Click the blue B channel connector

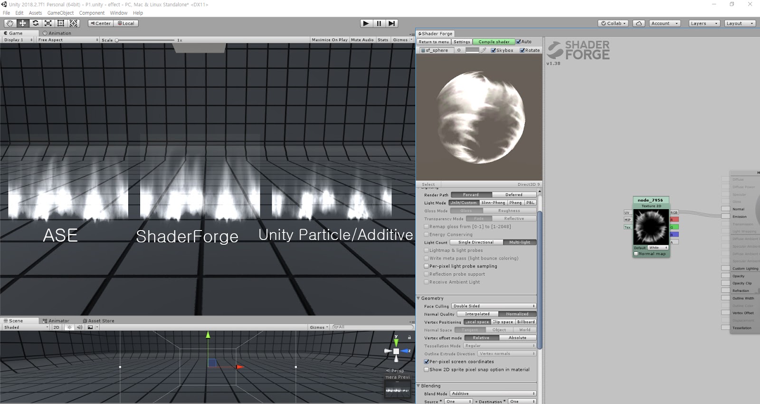(674, 234)
